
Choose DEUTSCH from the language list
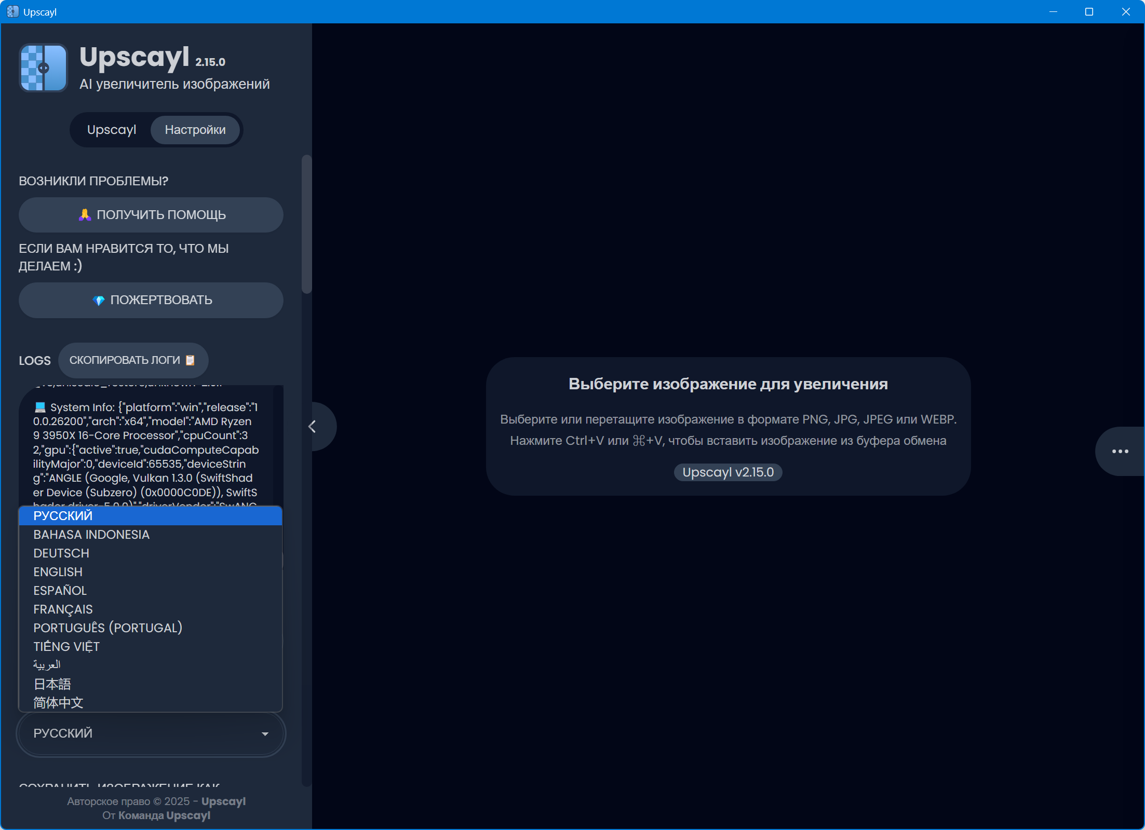coord(61,553)
